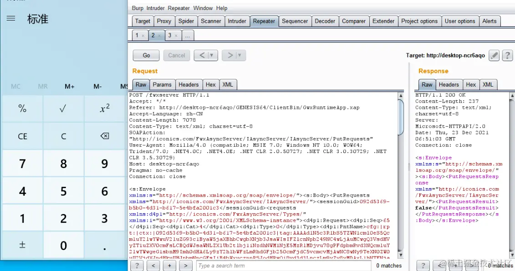Click the M- memory subtract button
Screen dimensions: 515x271
[97, 87]
